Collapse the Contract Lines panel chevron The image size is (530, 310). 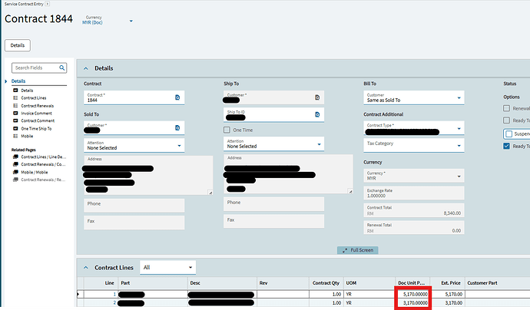click(x=86, y=268)
